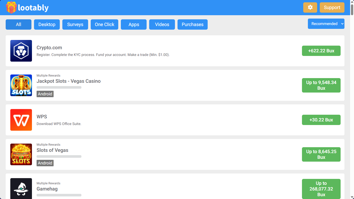354x199 pixels.
Task: Open settings via the gear icon
Action: click(x=310, y=7)
